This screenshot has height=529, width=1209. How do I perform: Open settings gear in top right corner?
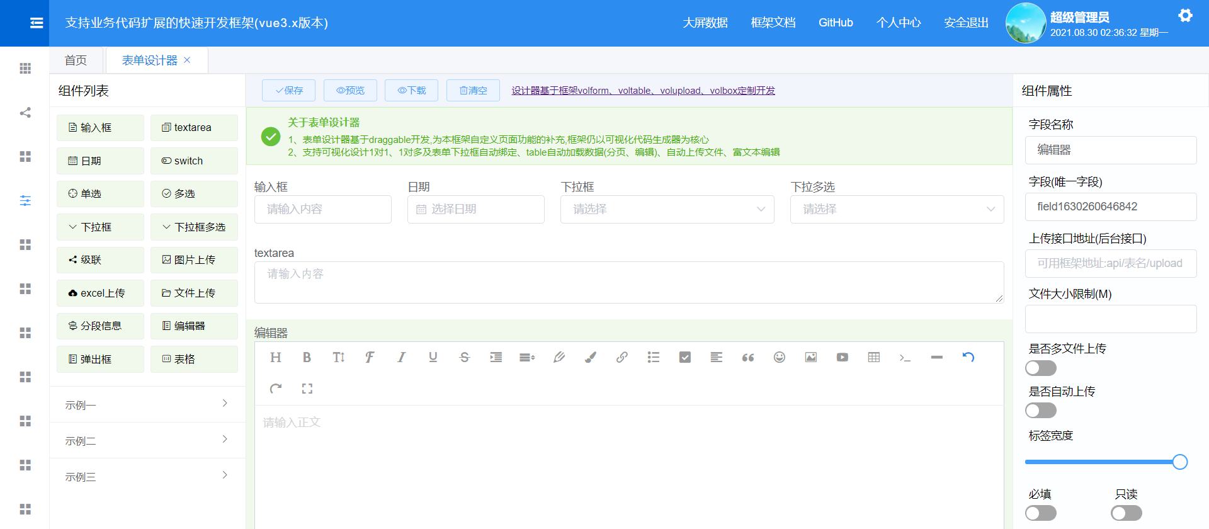pos(1185,16)
